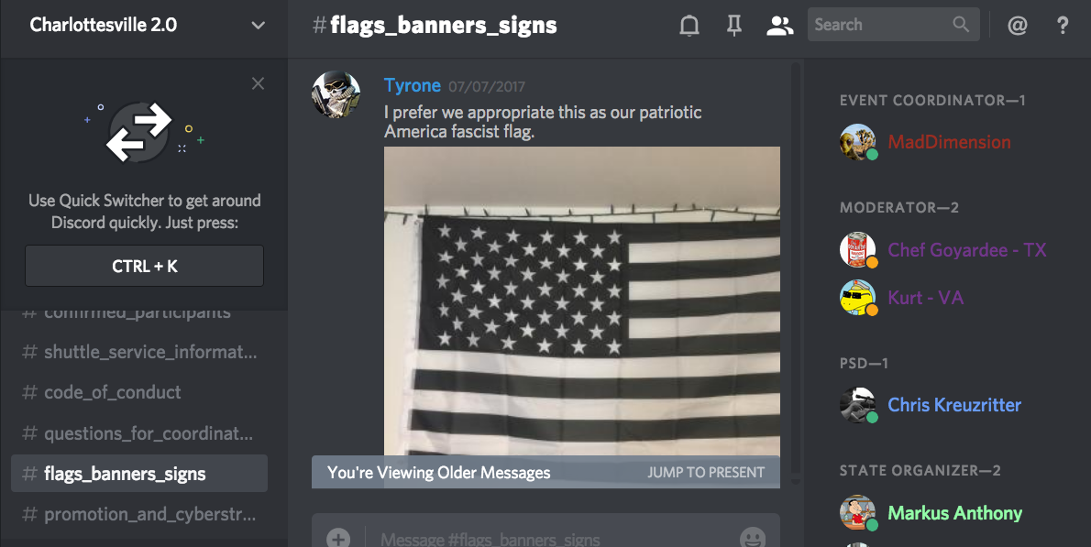Click Tyrone's avatar picture
Screen dimensions: 1091x547
tap(336, 94)
